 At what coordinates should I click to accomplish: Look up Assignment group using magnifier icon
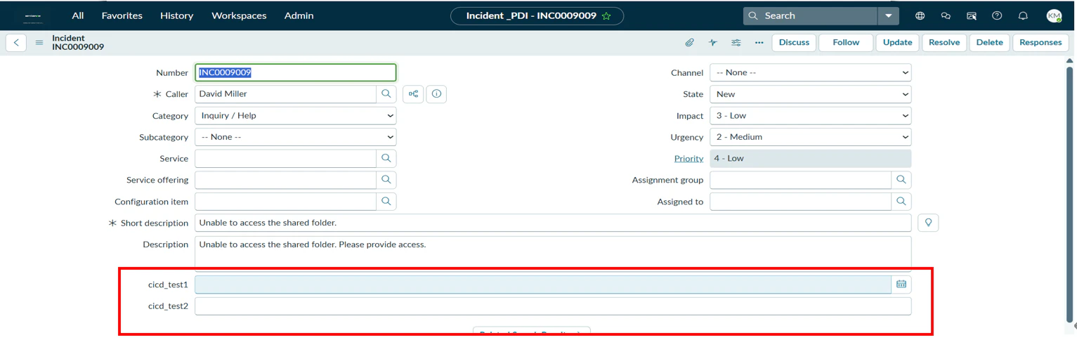[901, 180]
